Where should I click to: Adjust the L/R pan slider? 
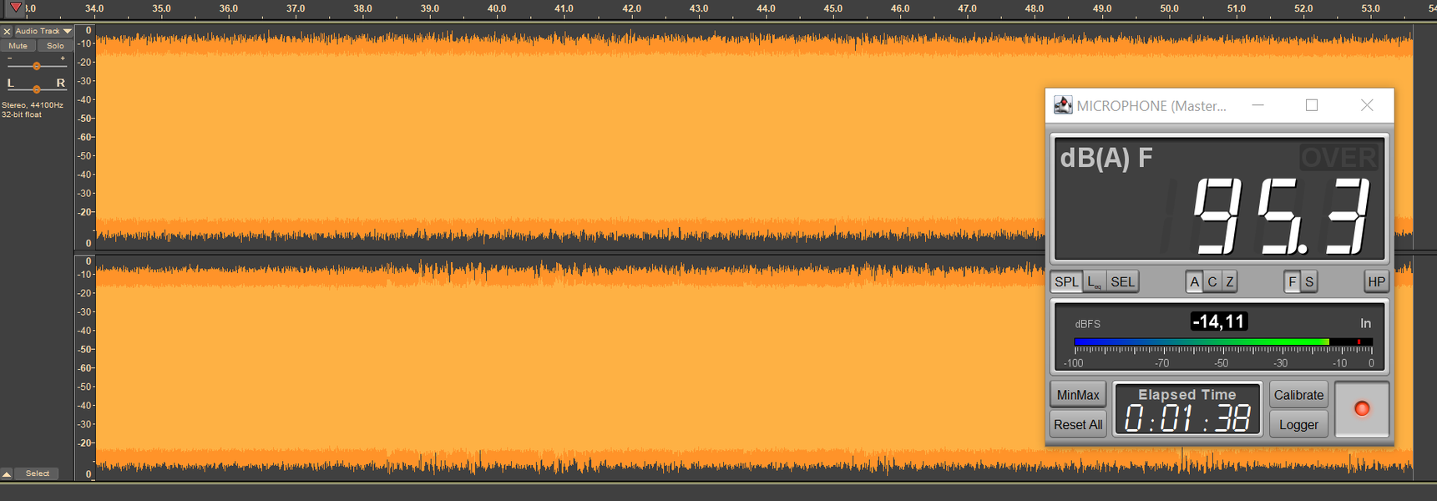pyautogui.click(x=36, y=88)
